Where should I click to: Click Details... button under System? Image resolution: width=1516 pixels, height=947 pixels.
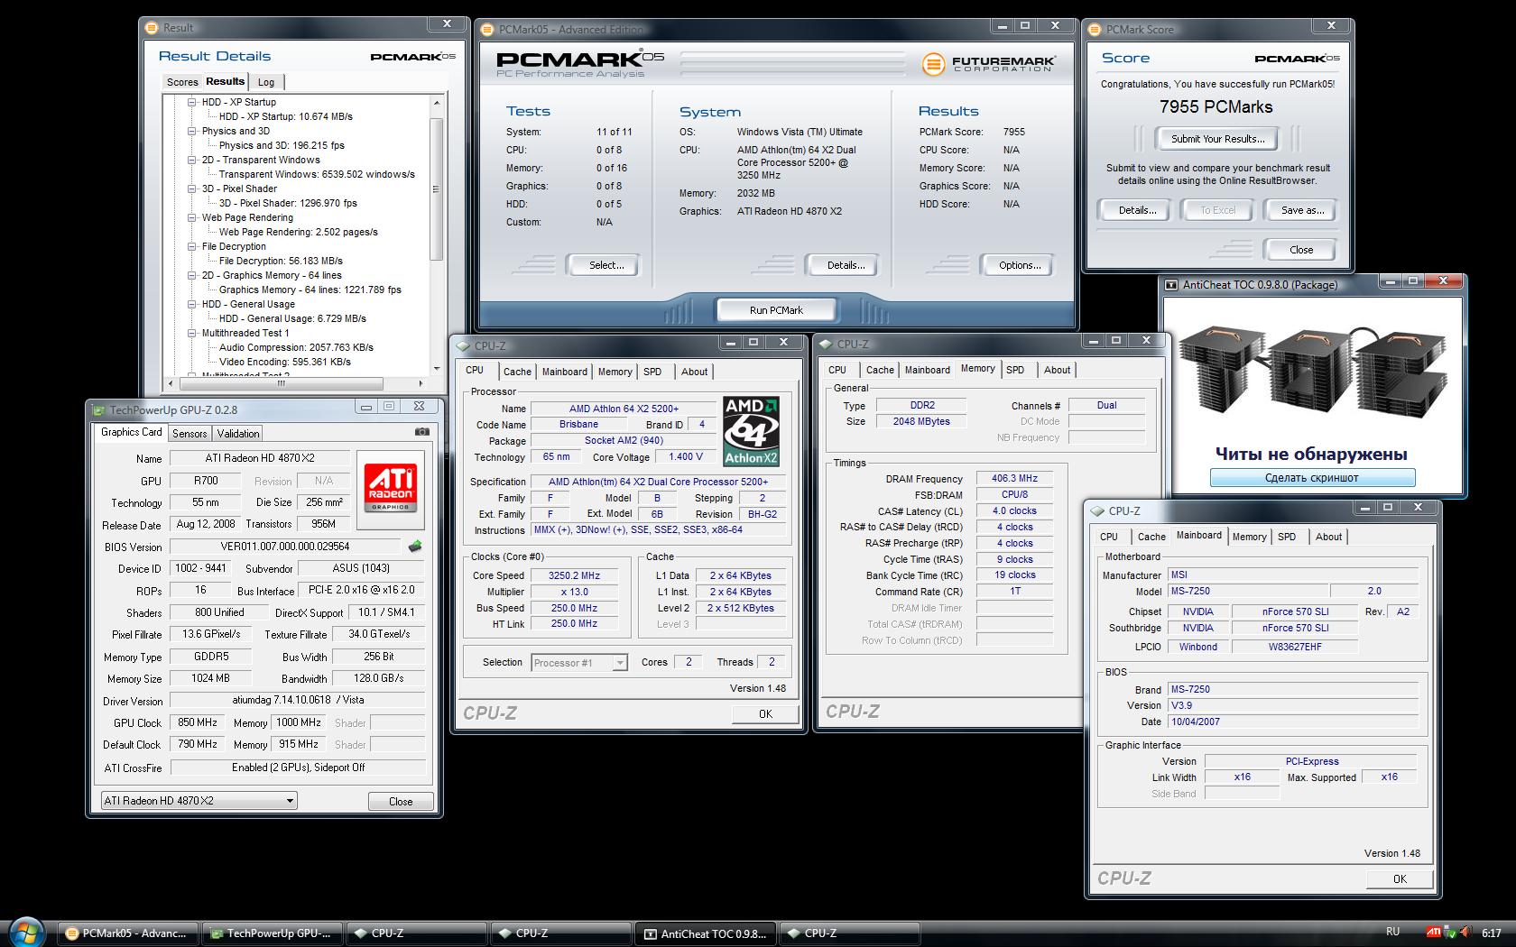846,265
